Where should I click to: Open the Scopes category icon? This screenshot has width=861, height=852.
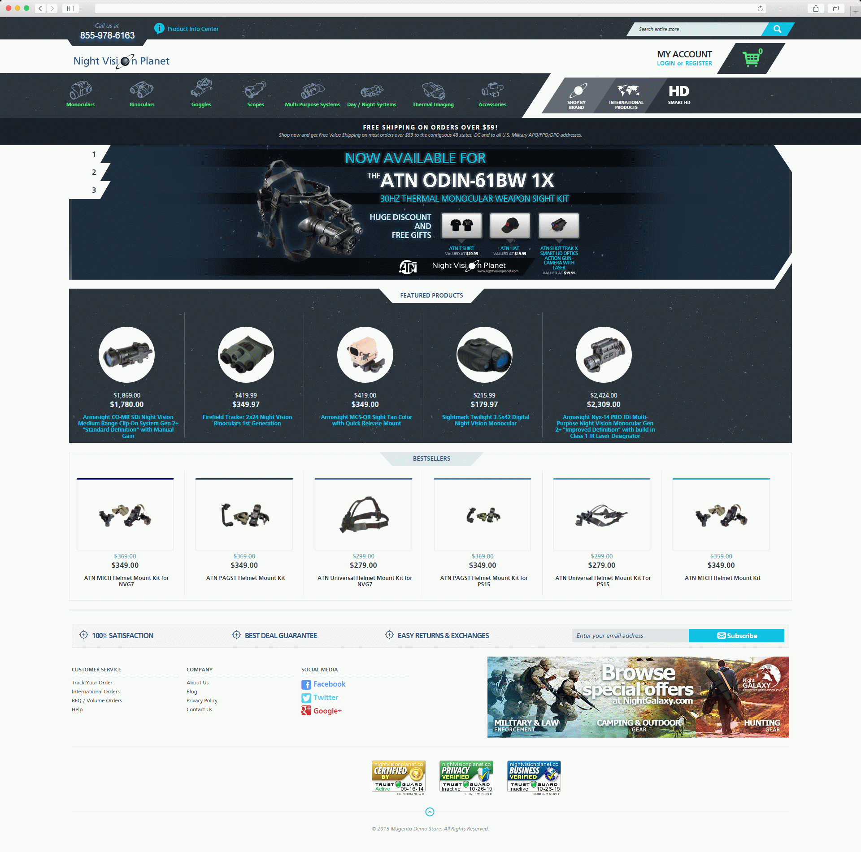coord(255,90)
